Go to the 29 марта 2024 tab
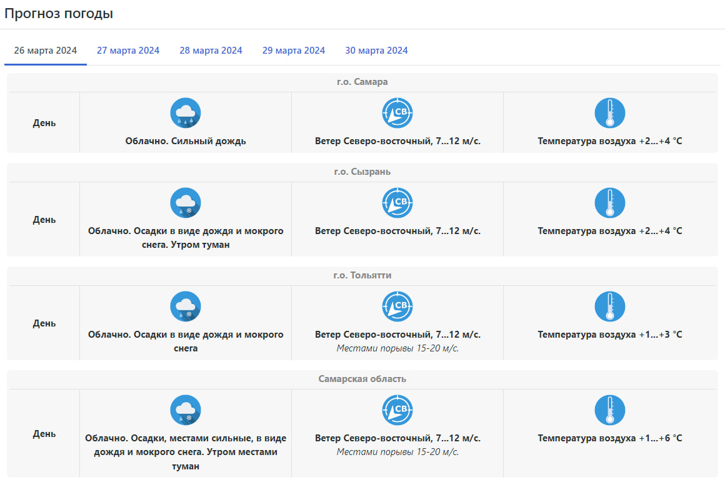725x485 pixels. [294, 51]
